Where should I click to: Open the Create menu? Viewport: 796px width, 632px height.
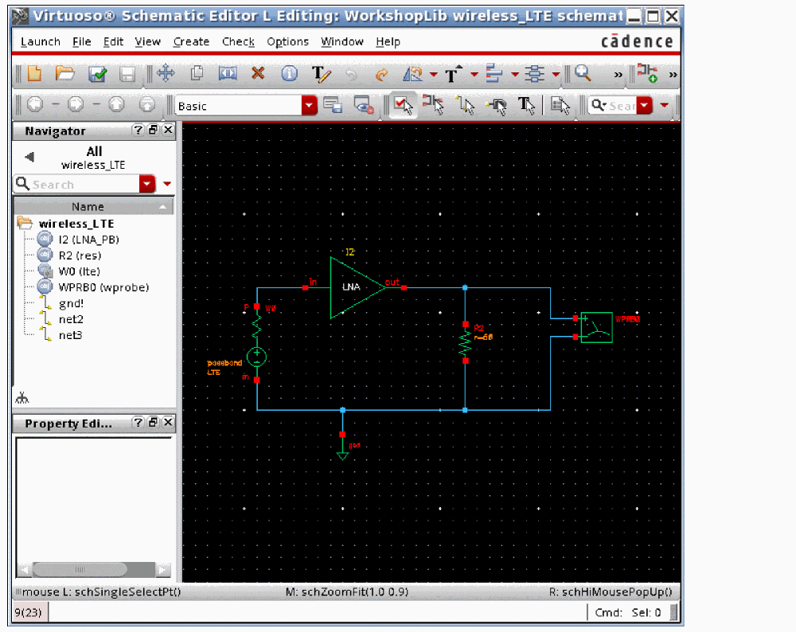[191, 41]
